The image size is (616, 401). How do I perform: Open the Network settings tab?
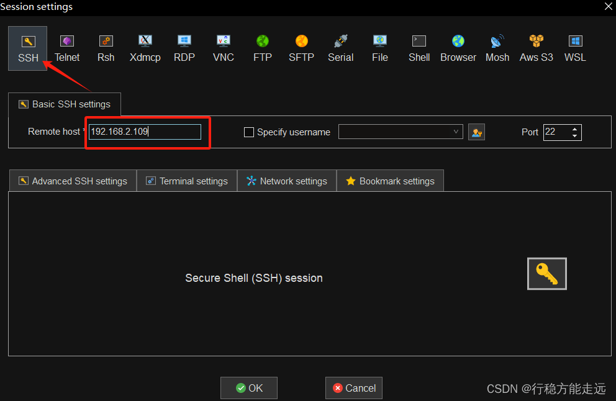(x=287, y=181)
